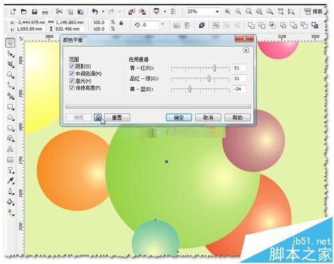Screen dimensions: 334x264
Task: Click the Print icon
Action: [45, 11]
